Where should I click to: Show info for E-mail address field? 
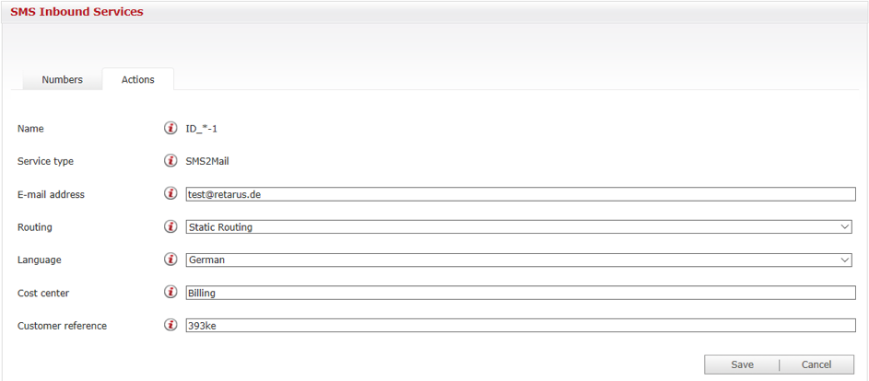coord(170,194)
